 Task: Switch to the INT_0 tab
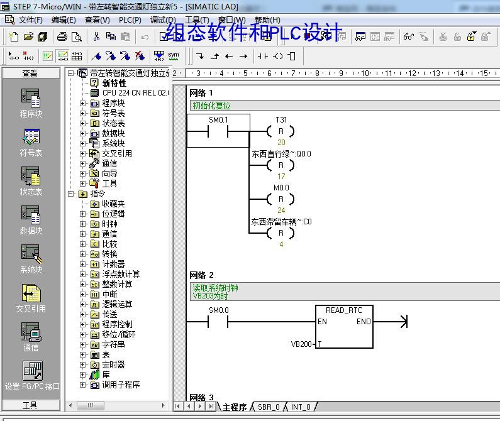coord(301,407)
